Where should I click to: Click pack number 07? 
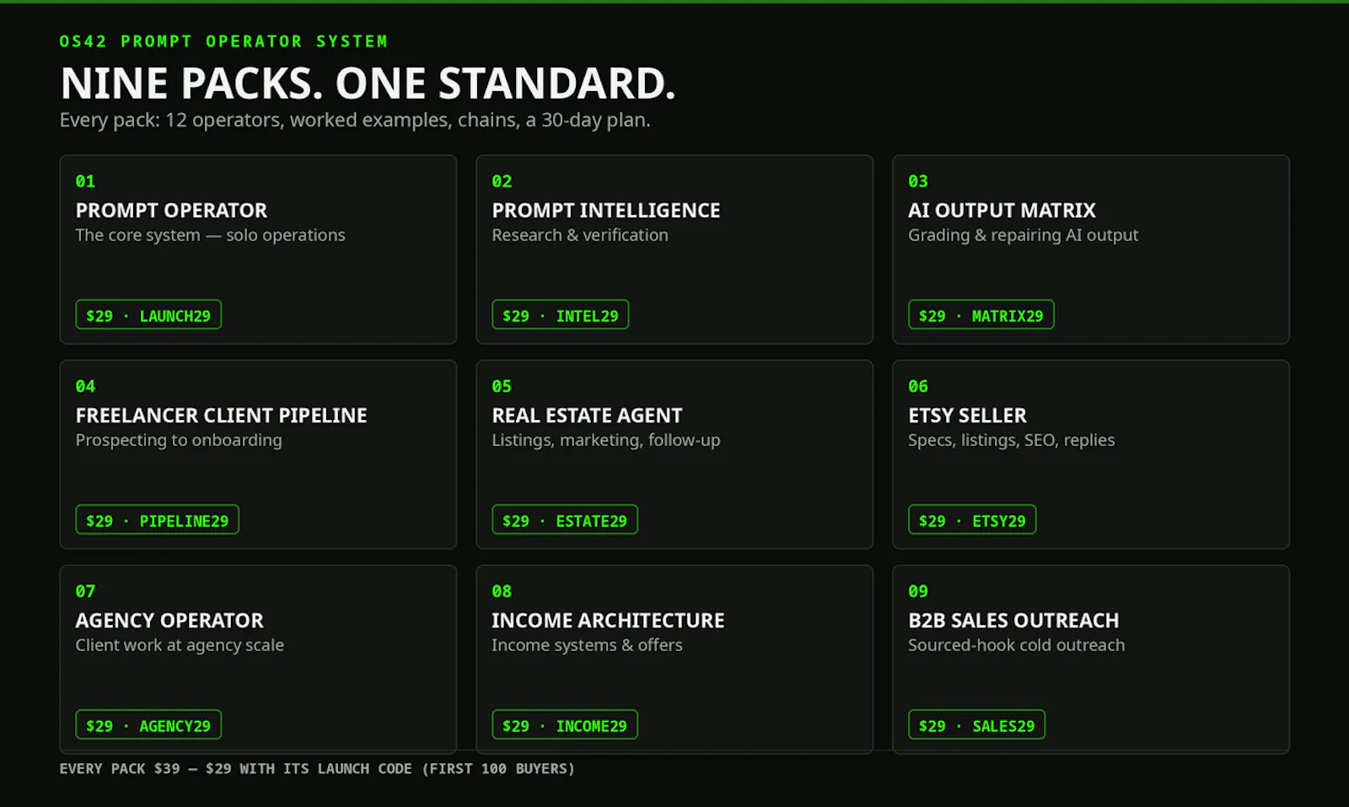click(85, 591)
